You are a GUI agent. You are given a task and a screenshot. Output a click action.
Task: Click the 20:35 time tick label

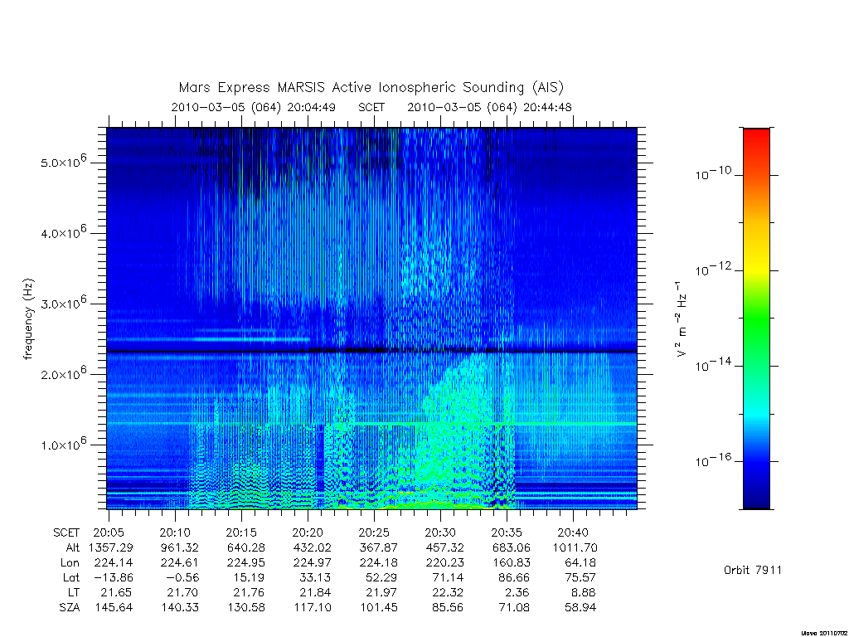(x=507, y=532)
